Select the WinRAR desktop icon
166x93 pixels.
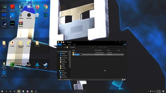point(21,24)
